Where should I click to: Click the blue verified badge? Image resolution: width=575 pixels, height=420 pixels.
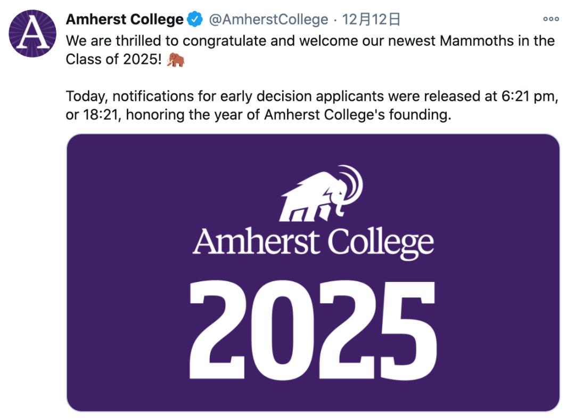(195, 20)
